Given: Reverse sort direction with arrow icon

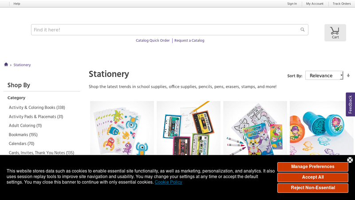Looking at the screenshot, I should point(348,76).
